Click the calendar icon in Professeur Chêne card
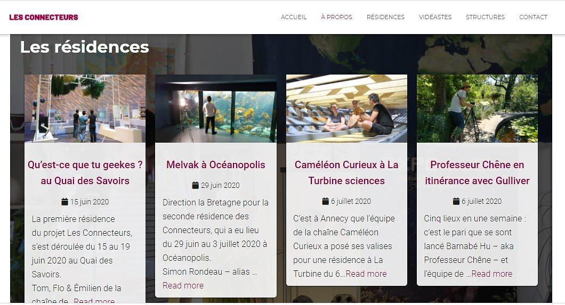Image resolution: width=565 pixels, height=305 pixels. (456, 201)
